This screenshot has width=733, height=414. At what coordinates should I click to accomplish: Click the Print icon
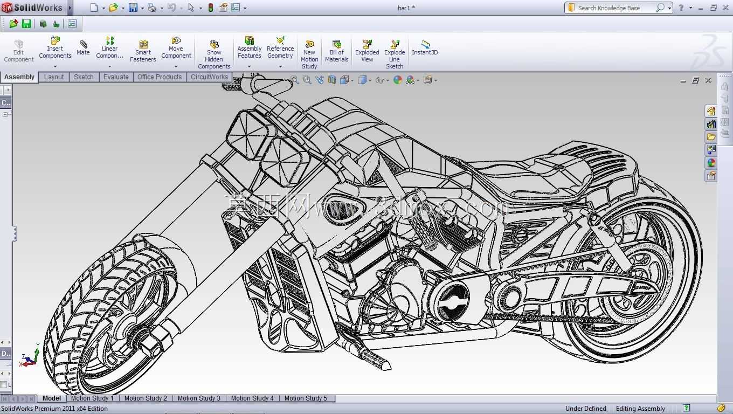[152, 8]
